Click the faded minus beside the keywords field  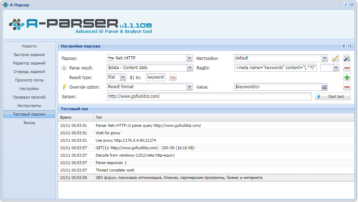coord(173,77)
